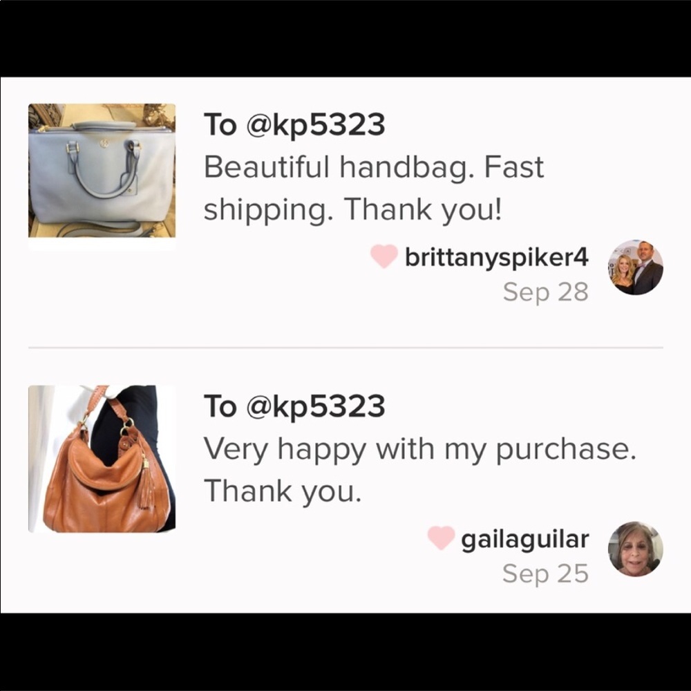The width and height of the screenshot is (691, 691).
Task: Visit the gailaguilar username link
Action: [525, 540]
